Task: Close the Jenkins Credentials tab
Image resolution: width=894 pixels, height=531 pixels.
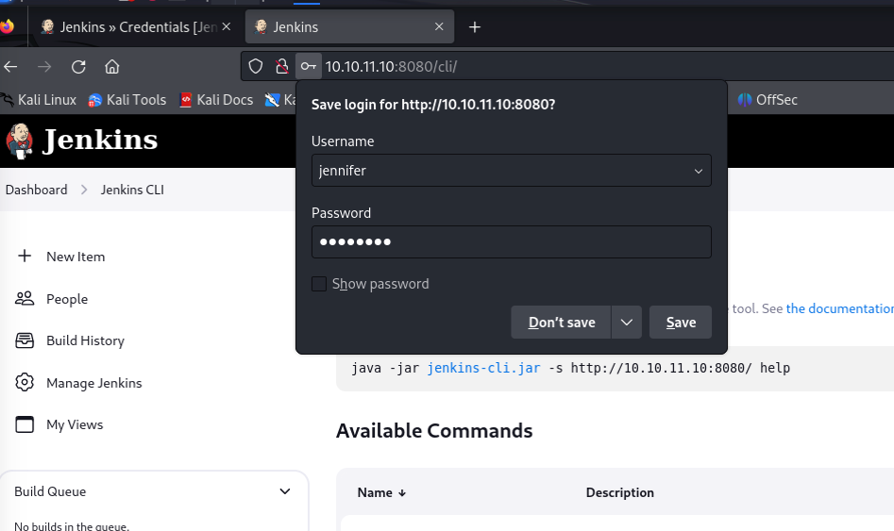Action: 227,26
